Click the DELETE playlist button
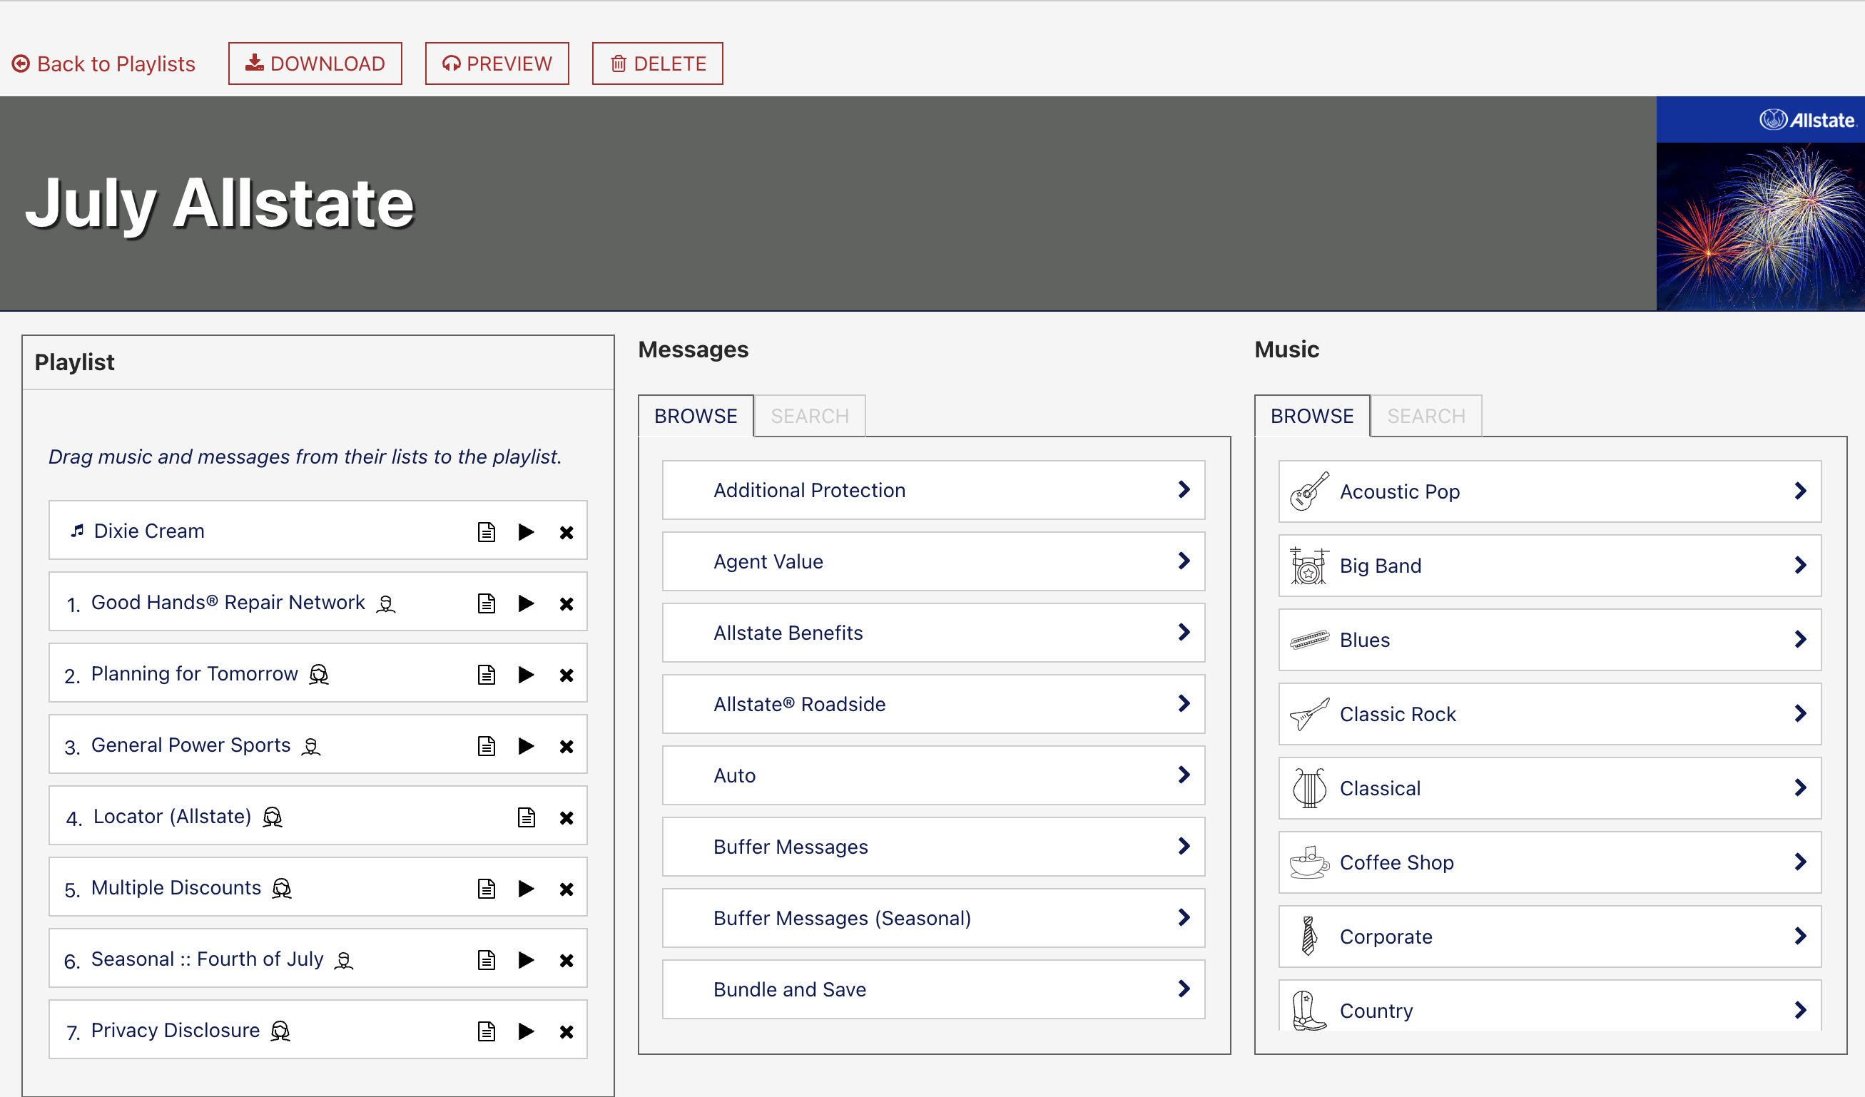 point(657,63)
